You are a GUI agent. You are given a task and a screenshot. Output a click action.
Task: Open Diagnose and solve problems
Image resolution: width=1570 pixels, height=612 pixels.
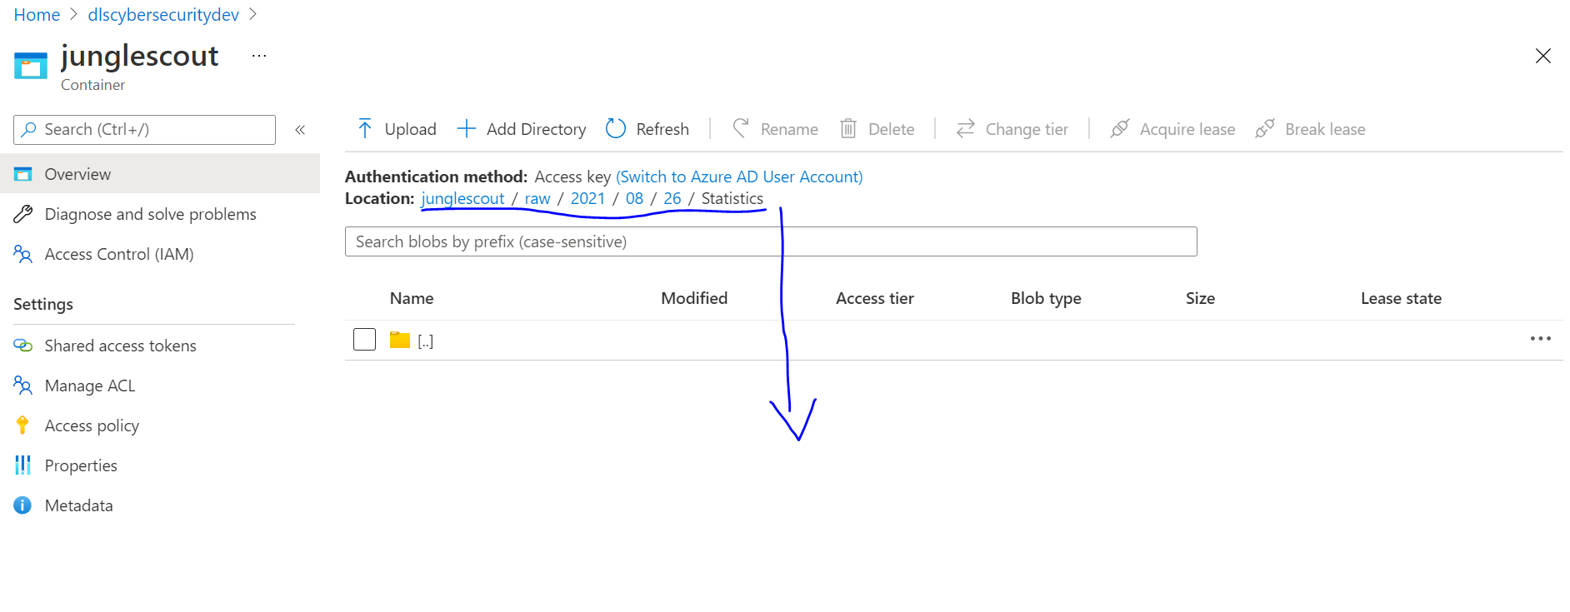(150, 214)
